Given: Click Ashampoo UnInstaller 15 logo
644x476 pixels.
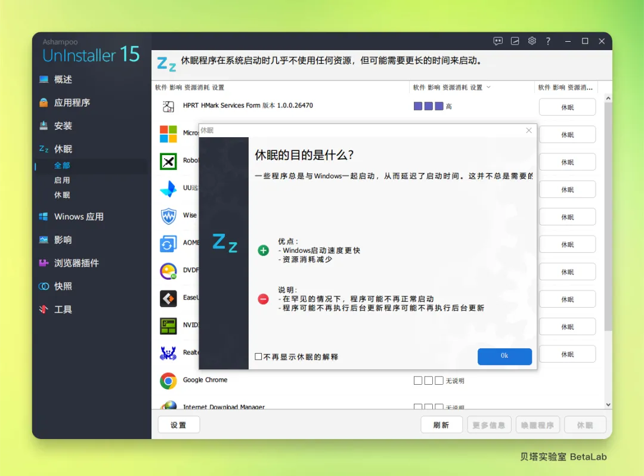Looking at the screenshot, I should [x=91, y=51].
